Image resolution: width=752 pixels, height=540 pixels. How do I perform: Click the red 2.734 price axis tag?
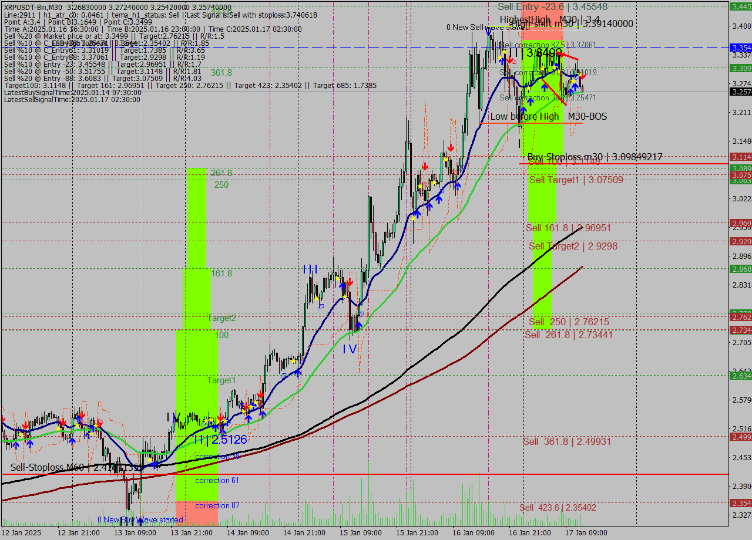point(740,330)
